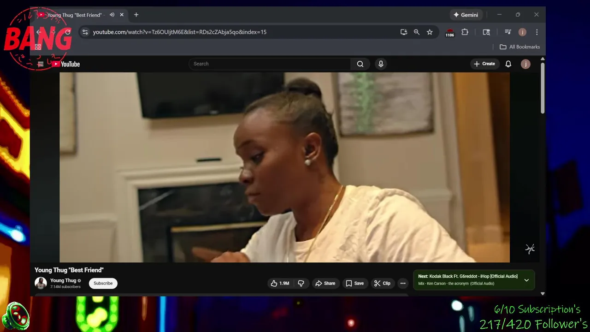Open the extension with 1106 badge
This screenshot has width=590, height=332.
click(x=450, y=32)
